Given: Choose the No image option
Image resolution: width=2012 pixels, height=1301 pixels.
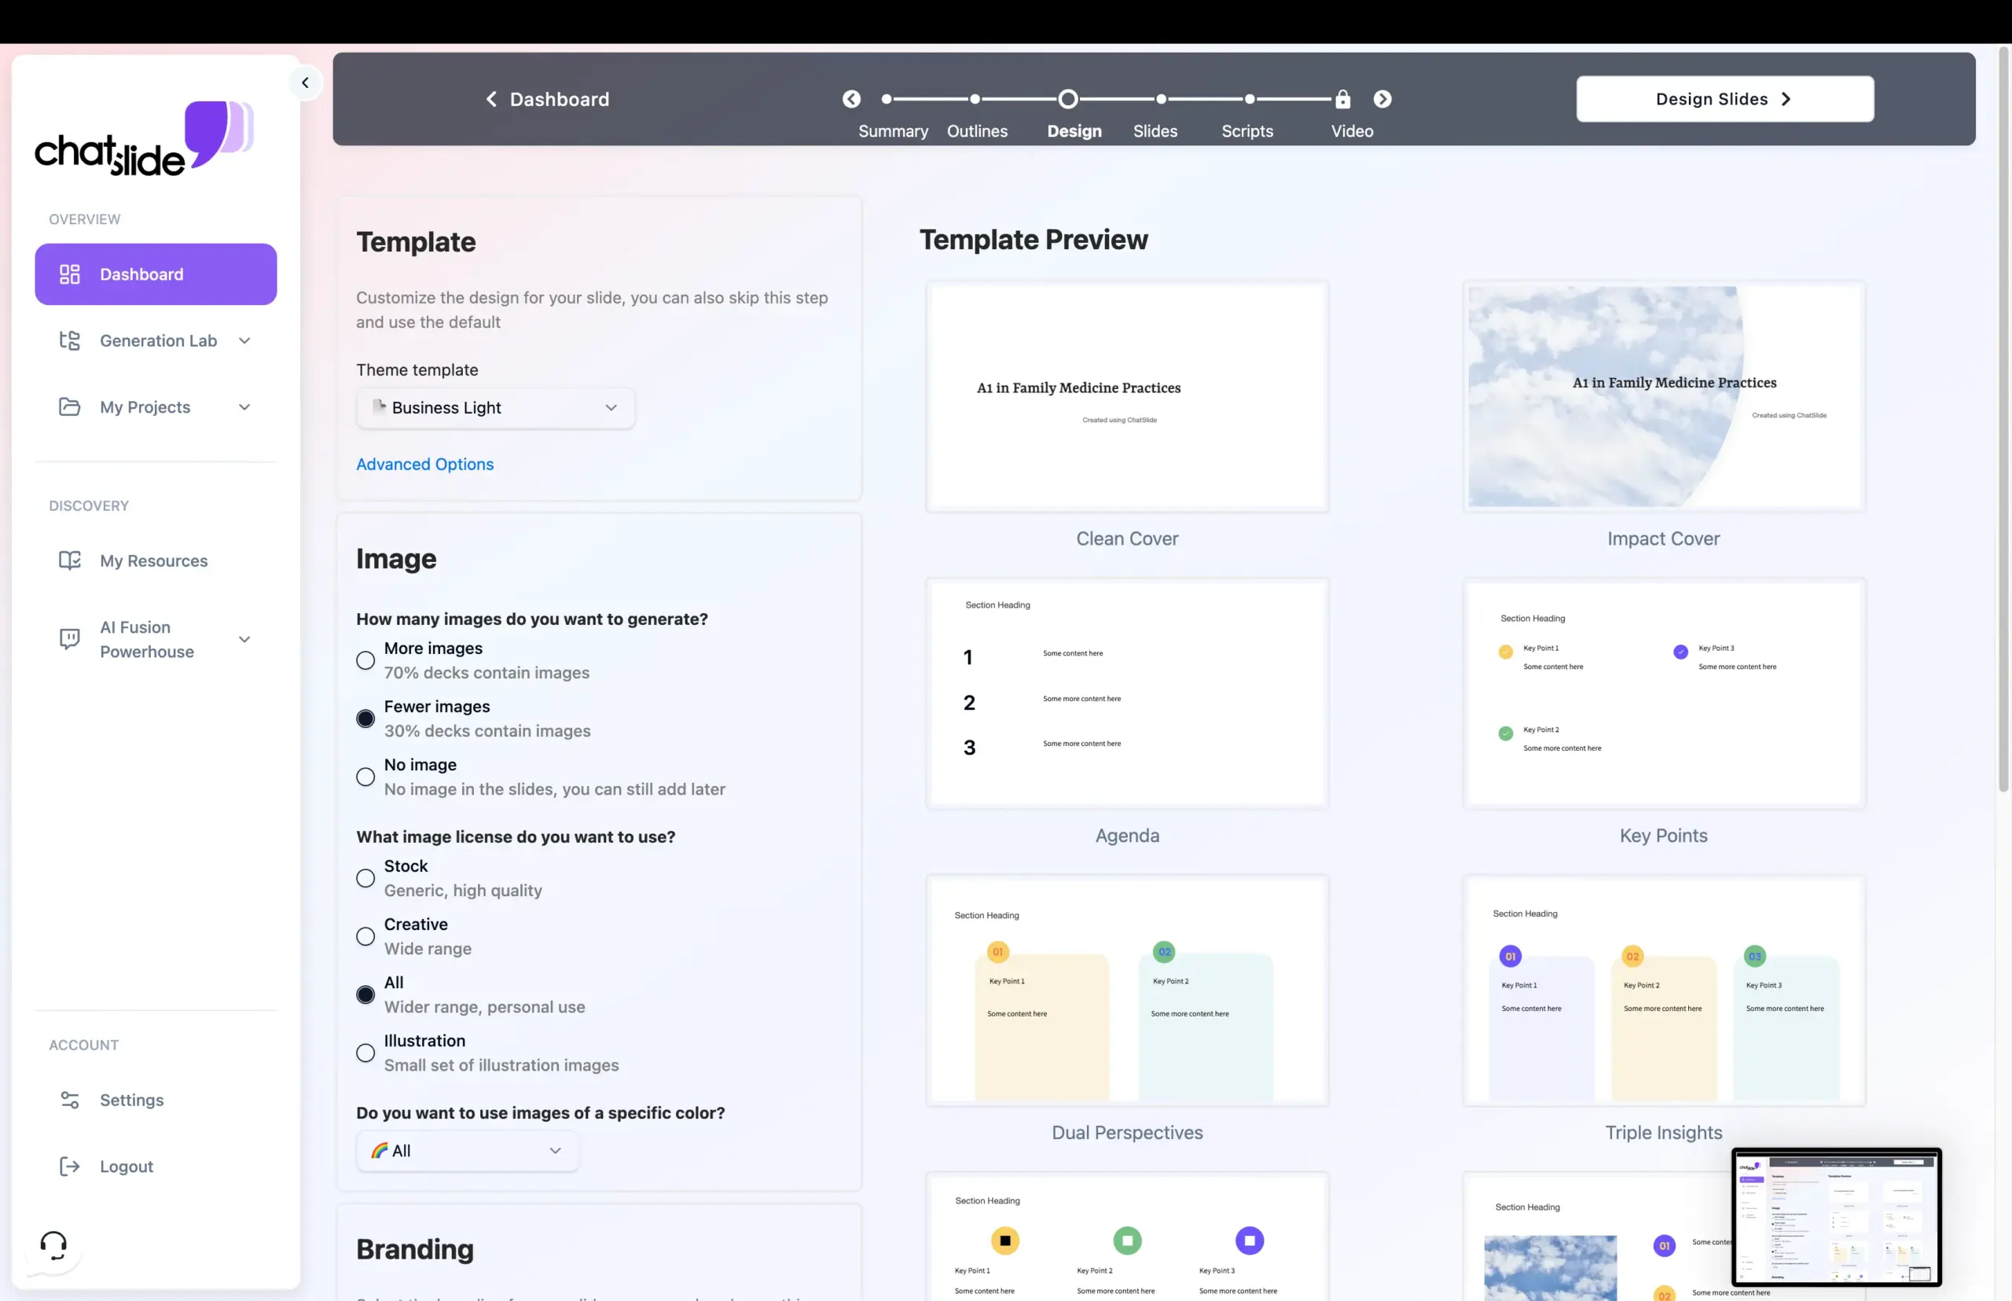Looking at the screenshot, I should click(x=365, y=777).
